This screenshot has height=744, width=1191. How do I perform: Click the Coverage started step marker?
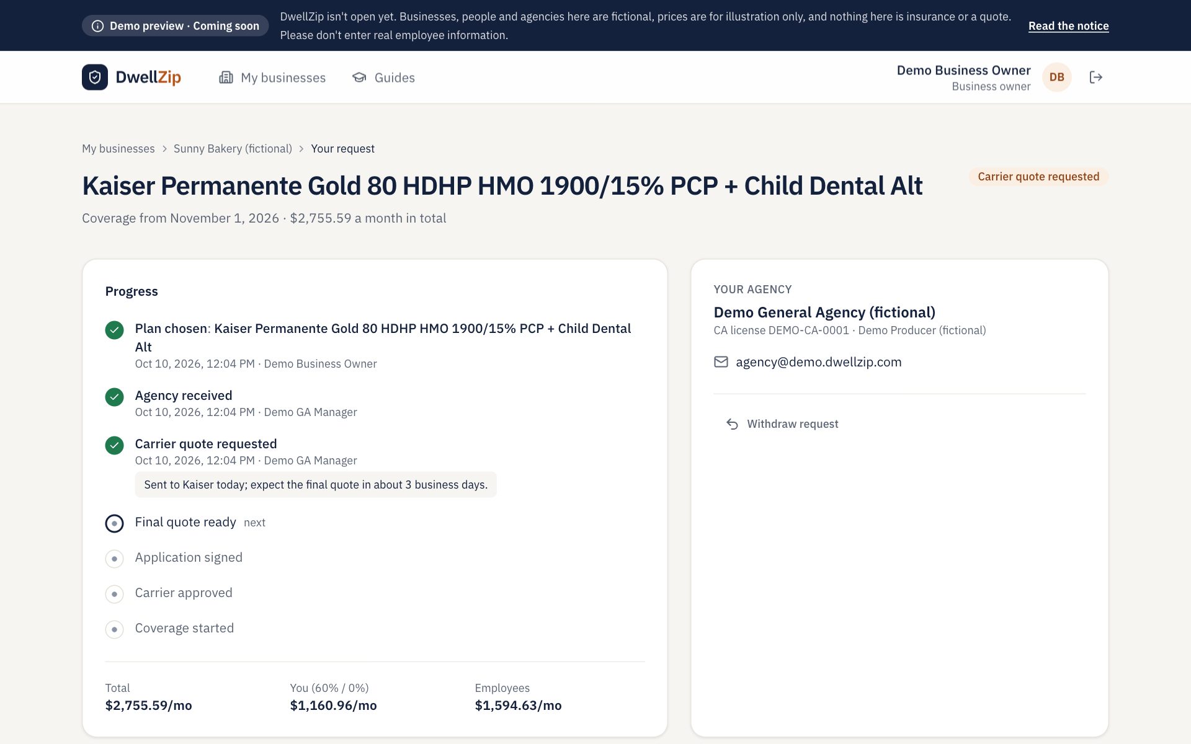(x=114, y=629)
